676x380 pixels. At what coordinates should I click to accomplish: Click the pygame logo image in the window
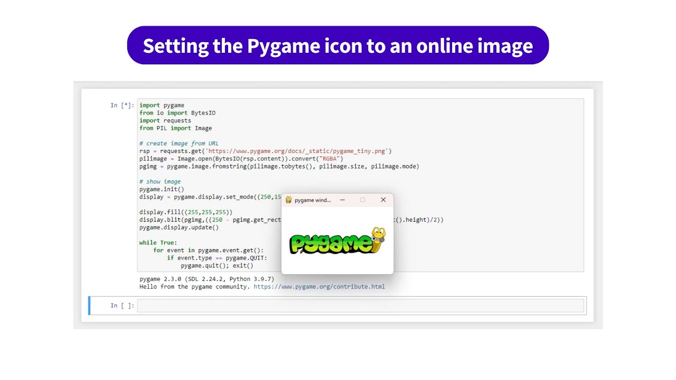click(337, 241)
